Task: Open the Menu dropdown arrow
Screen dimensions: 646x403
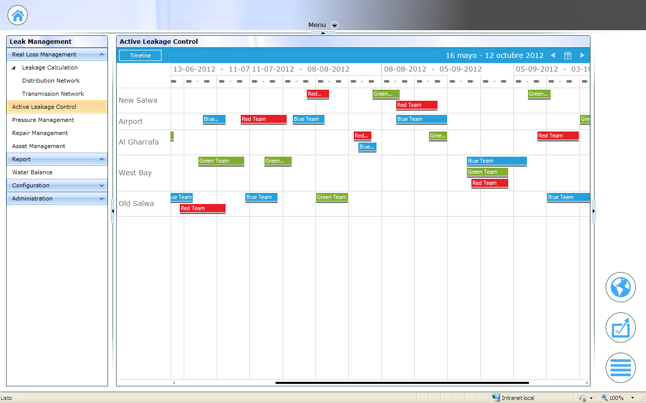Action: point(334,25)
